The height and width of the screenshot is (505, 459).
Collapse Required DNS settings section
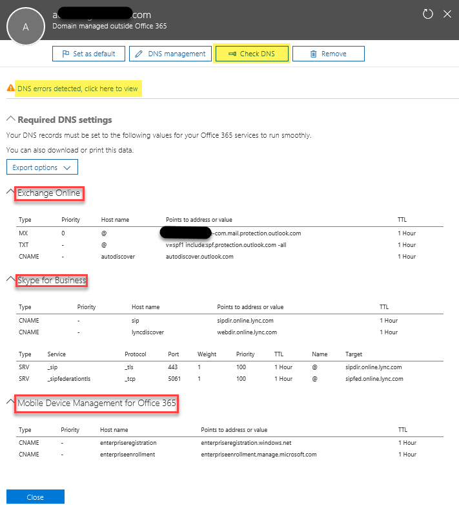10,119
